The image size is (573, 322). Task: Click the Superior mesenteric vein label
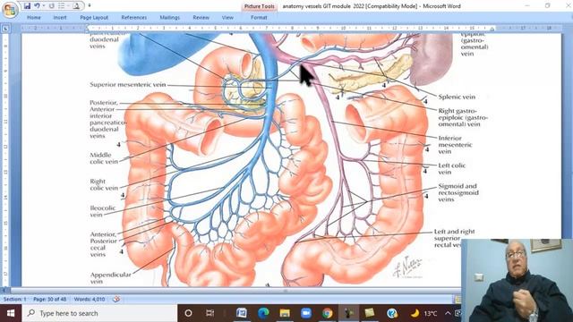click(127, 84)
